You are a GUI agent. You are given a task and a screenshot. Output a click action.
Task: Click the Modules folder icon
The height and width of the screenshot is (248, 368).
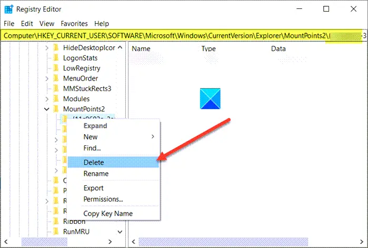click(x=56, y=99)
